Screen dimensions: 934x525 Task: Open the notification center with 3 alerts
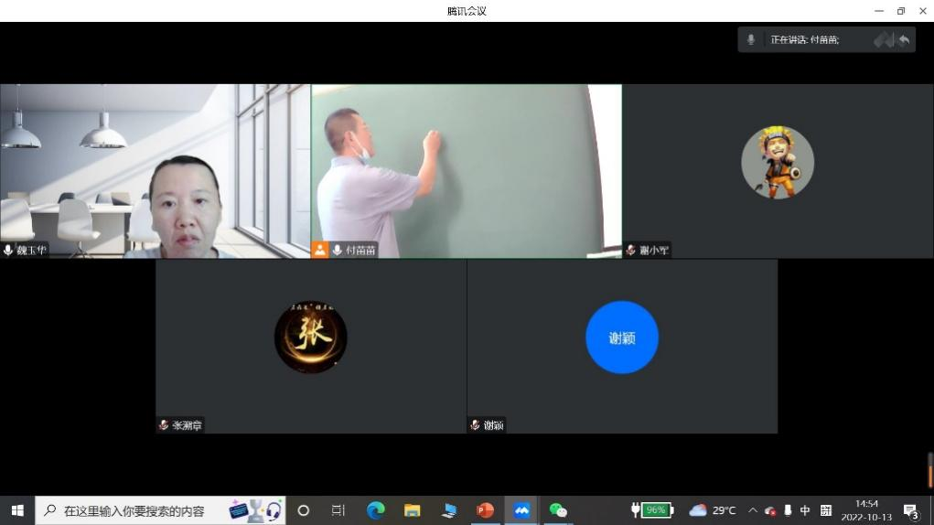(x=910, y=510)
